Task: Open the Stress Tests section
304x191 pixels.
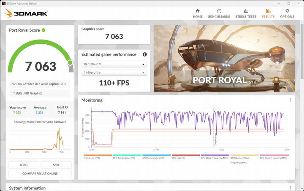Action: (x=245, y=13)
